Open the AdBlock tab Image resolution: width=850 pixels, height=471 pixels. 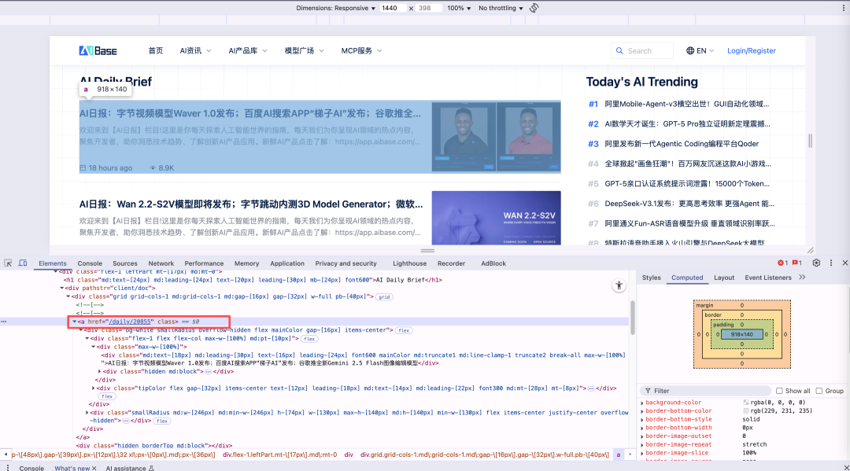tap(493, 263)
